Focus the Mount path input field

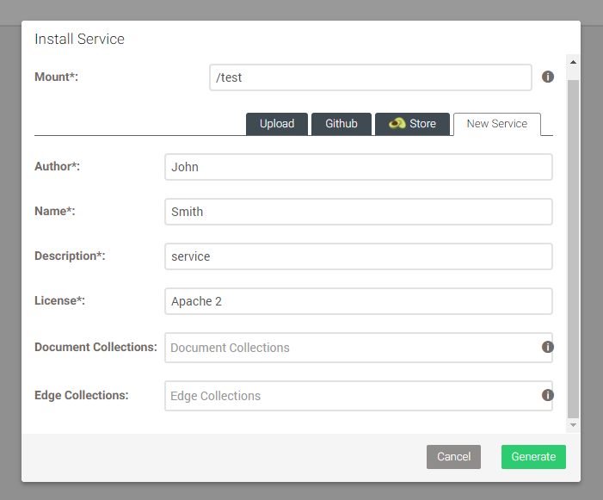pyautogui.click(x=370, y=77)
